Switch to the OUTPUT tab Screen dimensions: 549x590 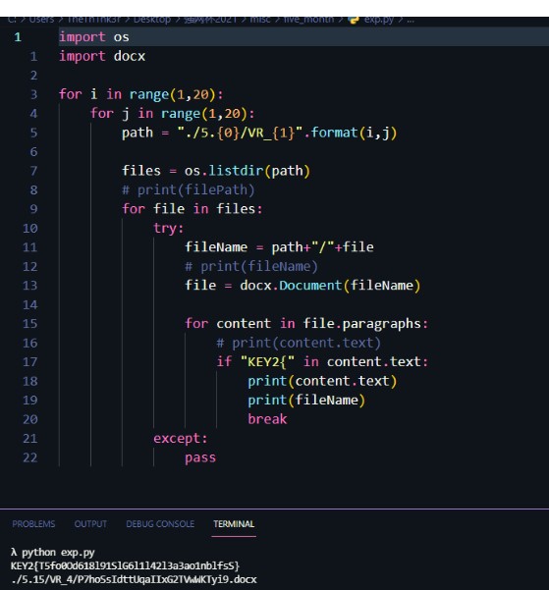pos(90,524)
